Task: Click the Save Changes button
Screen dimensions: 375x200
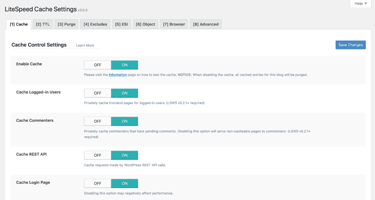Action: point(350,45)
